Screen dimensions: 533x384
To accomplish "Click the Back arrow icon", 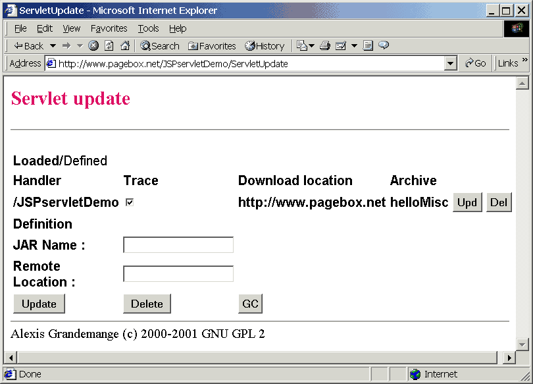I will coord(18,45).
